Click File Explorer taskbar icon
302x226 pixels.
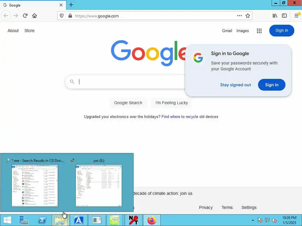(x=60, y=220)
